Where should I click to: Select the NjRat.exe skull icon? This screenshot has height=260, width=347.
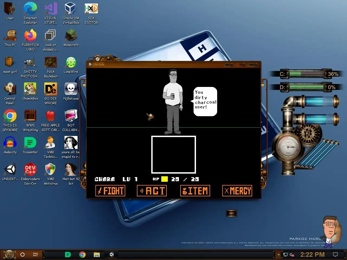71,92
